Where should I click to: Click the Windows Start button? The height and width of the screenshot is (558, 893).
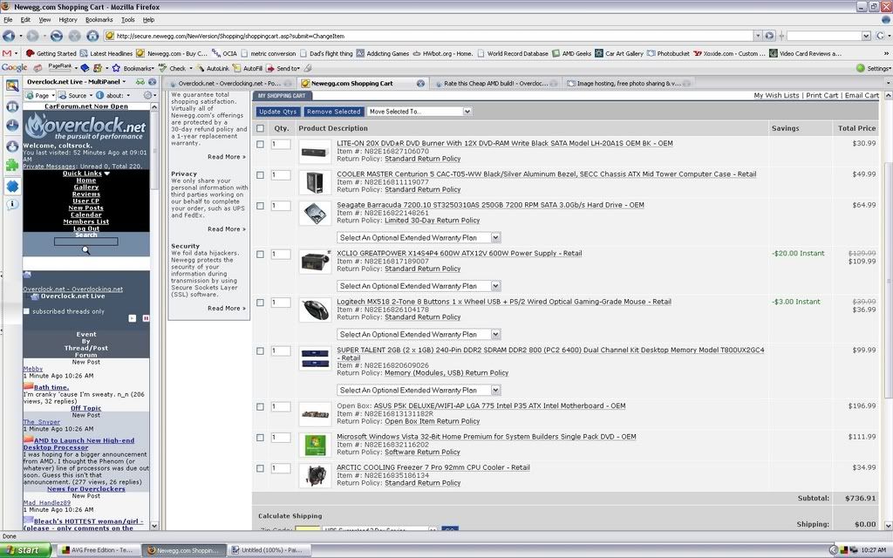tap(25, 550)
